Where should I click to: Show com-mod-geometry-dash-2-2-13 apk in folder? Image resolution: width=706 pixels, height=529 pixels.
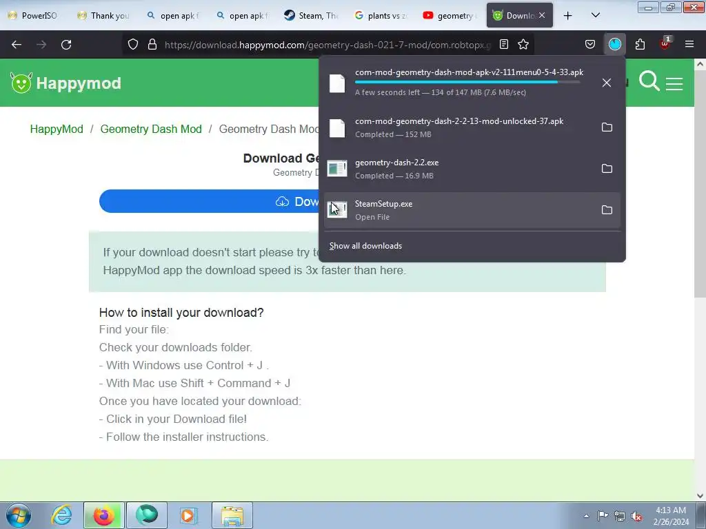pyautogui.click(x=607, y=127)
